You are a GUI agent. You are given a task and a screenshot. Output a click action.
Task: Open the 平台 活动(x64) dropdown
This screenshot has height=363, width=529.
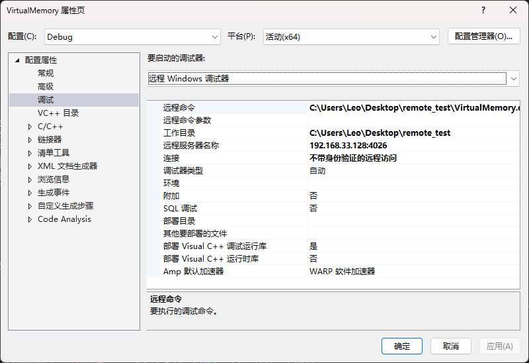(x=350, y=37)
